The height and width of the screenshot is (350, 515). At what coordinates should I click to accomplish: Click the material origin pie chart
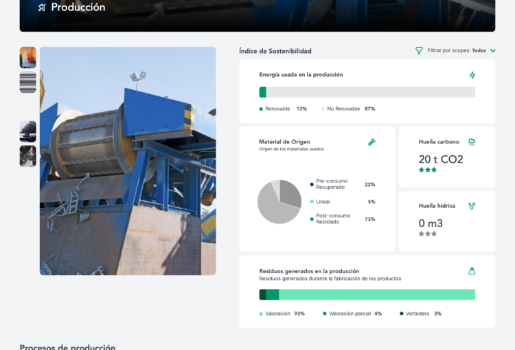click(279, 202)
